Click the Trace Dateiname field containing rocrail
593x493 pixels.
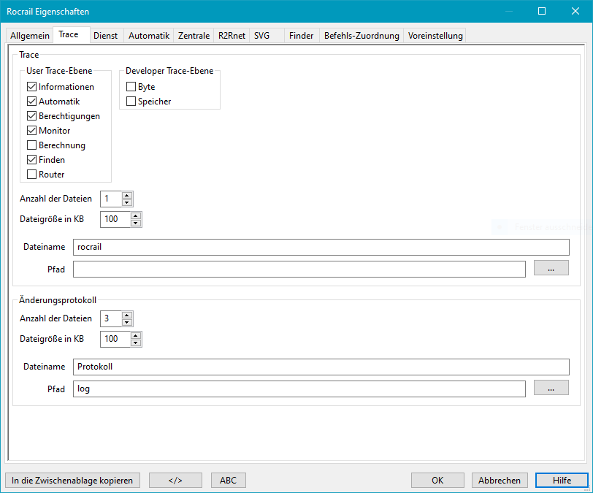click(320, 247)
